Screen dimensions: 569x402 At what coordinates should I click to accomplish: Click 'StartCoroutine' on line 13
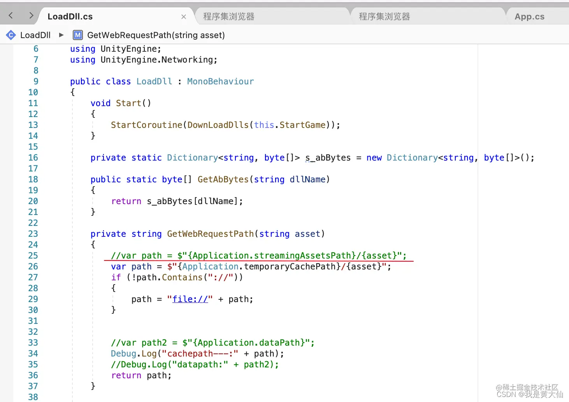(147, 125)
